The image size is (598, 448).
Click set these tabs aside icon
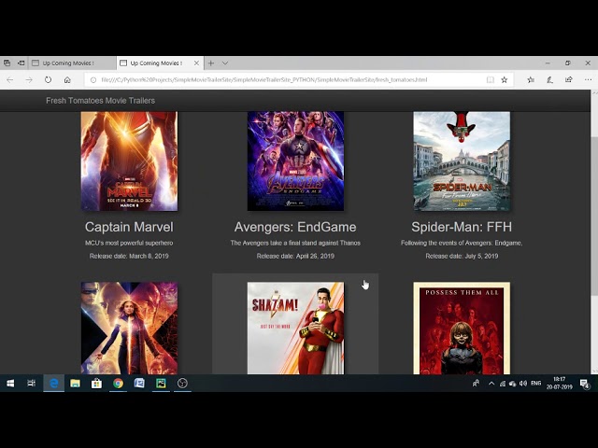[x=21, y=63]
